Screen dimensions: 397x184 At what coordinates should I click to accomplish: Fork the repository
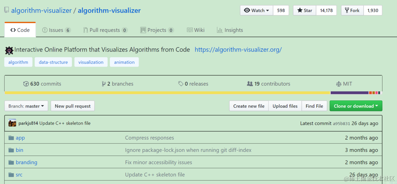[x=352, y=10]
